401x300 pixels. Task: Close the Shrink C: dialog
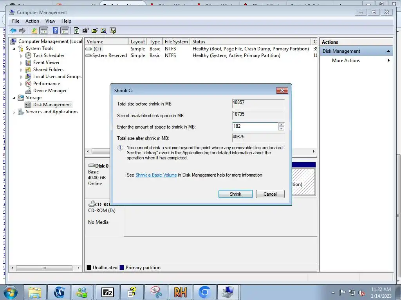pyautogui.click(x=282, y=90)
